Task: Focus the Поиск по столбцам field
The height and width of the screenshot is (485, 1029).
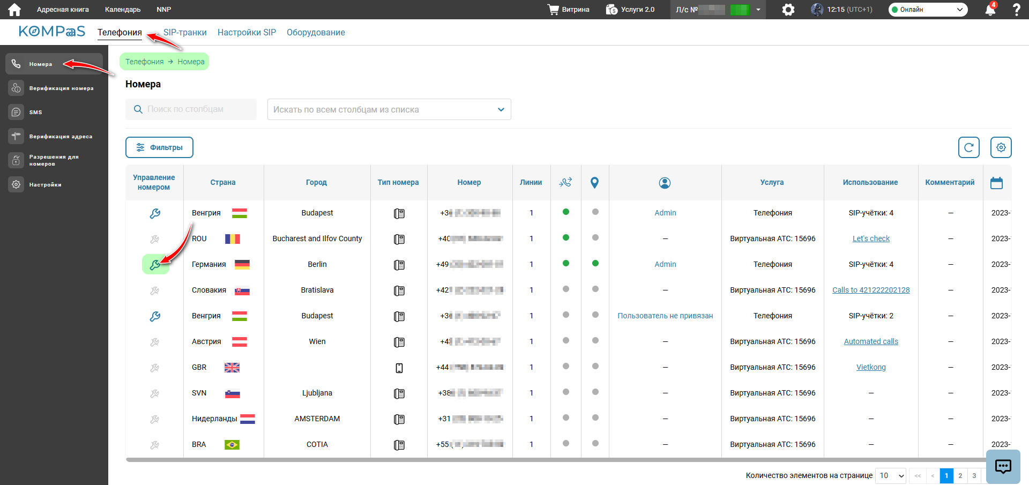Action: tap(191, 109)
